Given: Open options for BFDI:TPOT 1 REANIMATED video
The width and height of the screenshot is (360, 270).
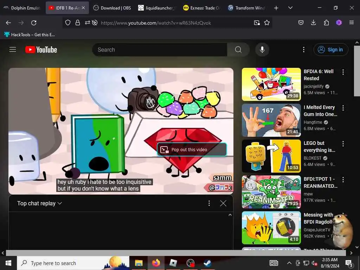Looking at the screenshot, I should tap(343, 180).
